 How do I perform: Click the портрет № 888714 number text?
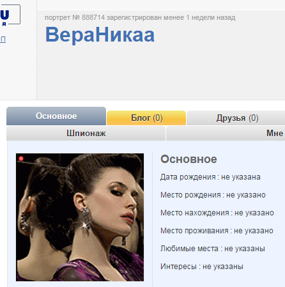[75, 17]
